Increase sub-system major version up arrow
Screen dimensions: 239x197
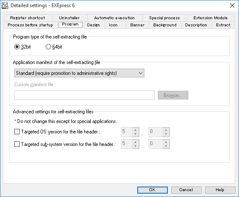(x=135, y=142)
